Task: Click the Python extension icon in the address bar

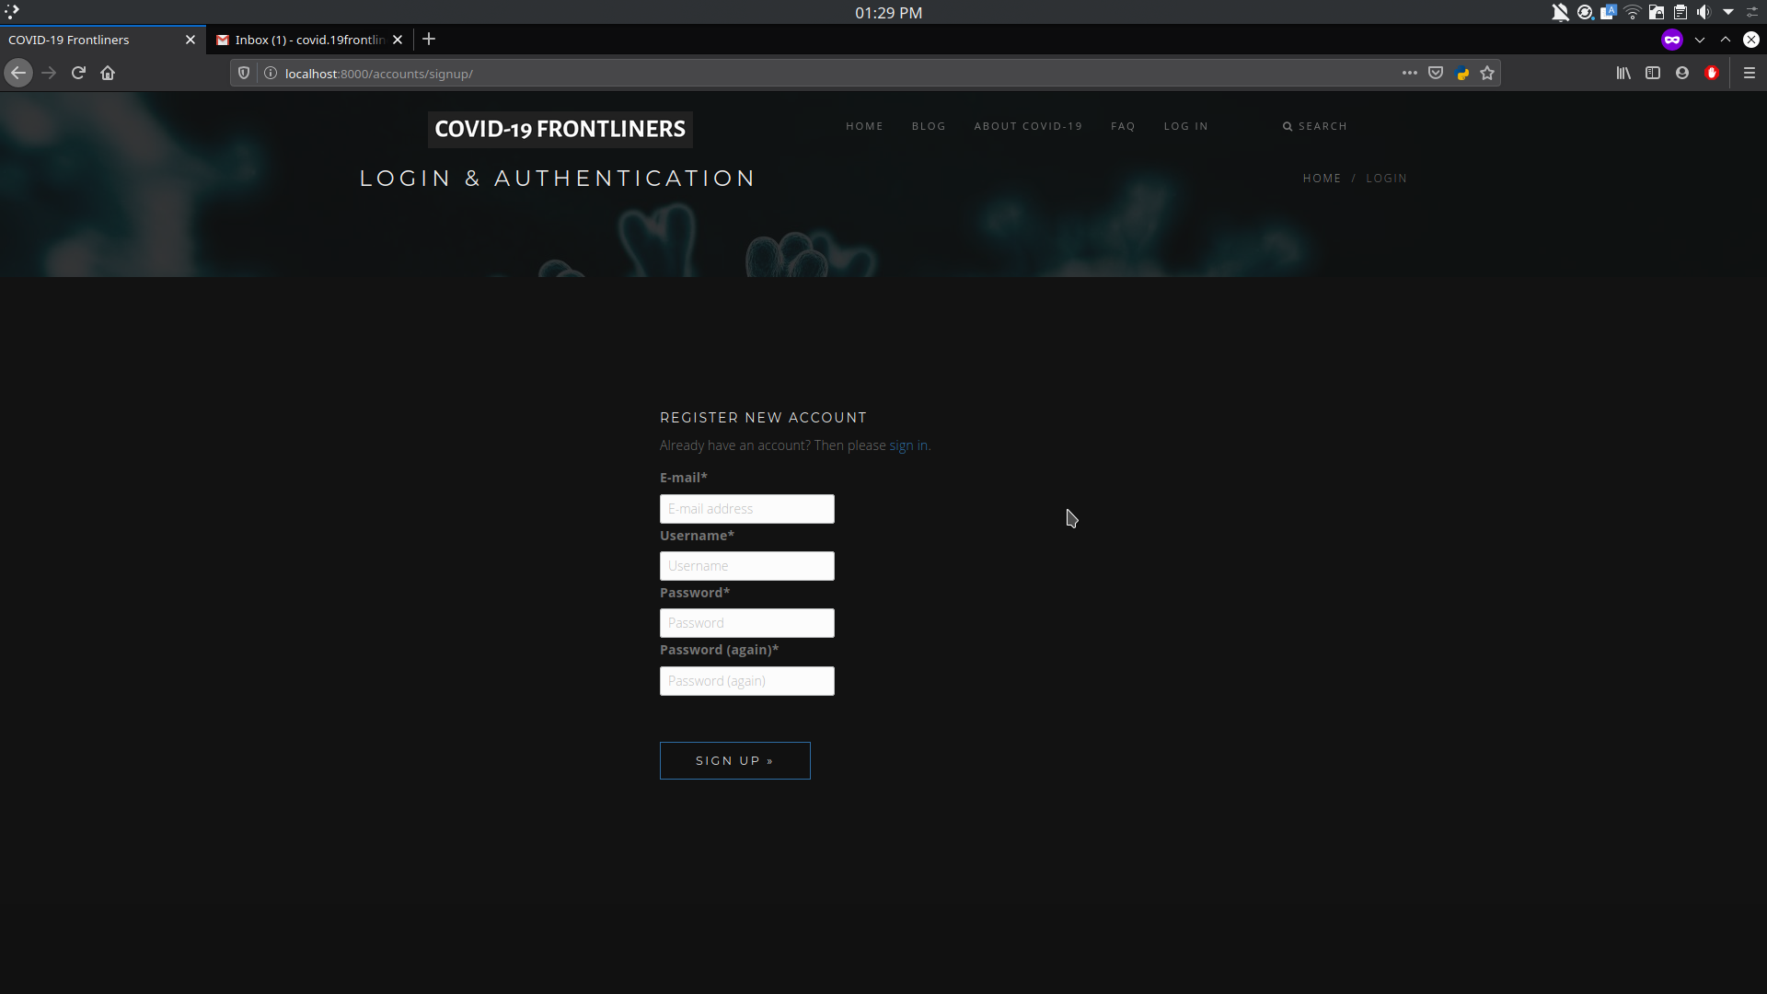Action: click(1462, 74)
